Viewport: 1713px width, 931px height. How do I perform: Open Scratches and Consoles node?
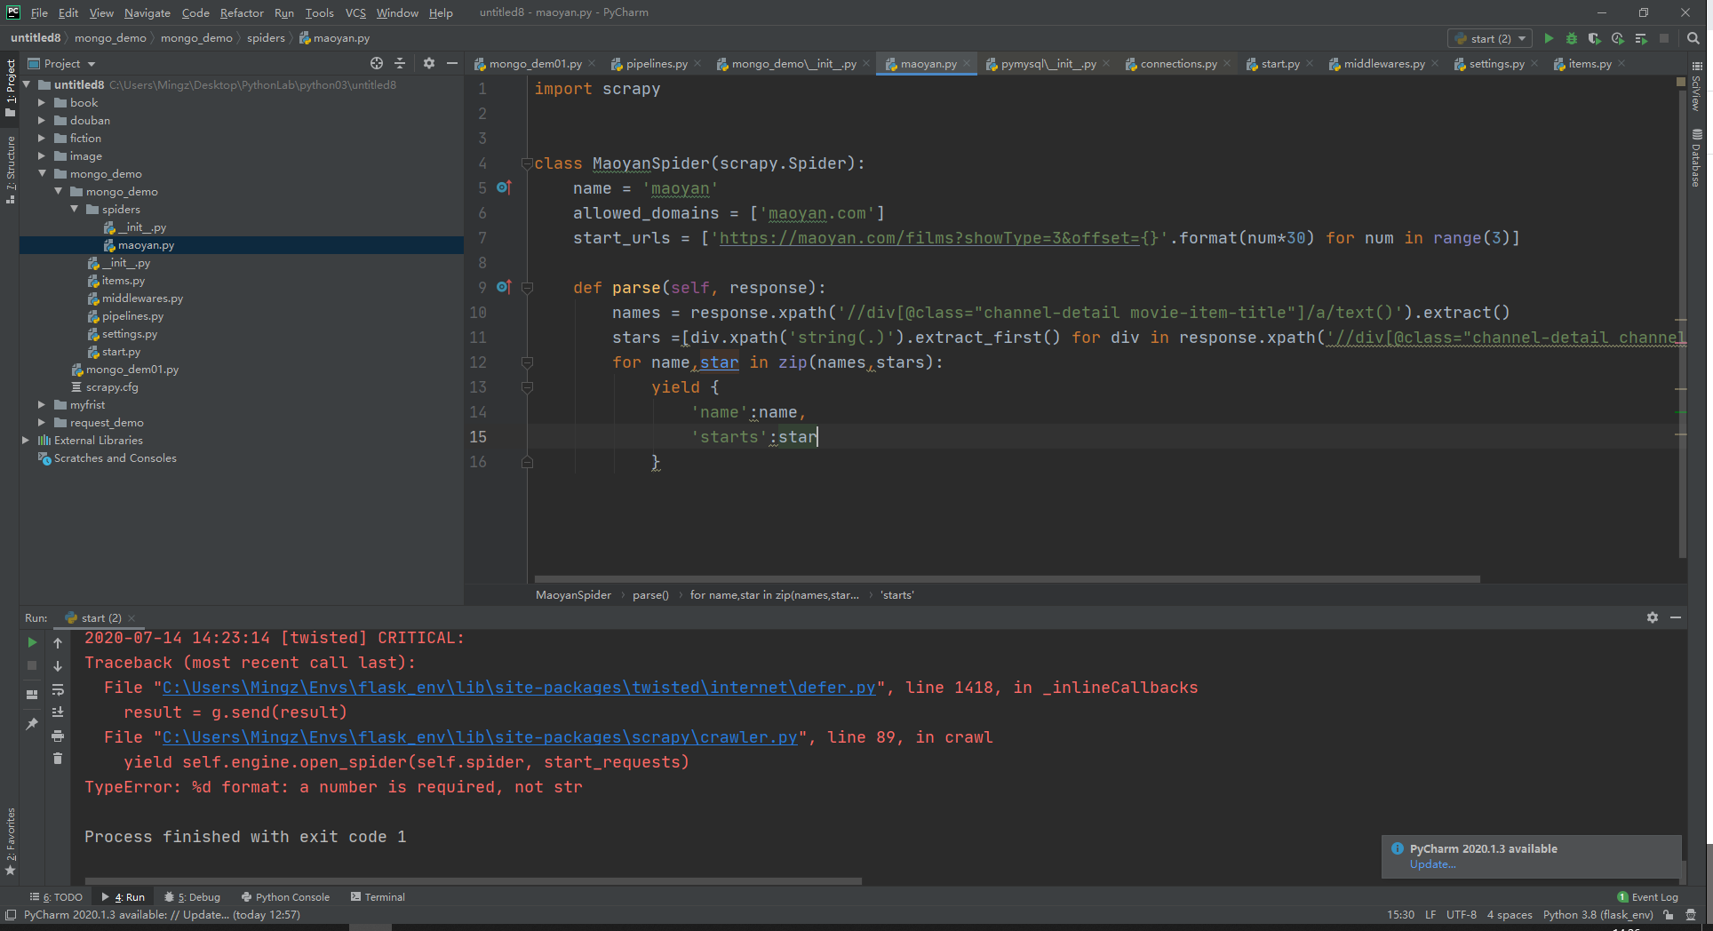[x=115, y=458]
